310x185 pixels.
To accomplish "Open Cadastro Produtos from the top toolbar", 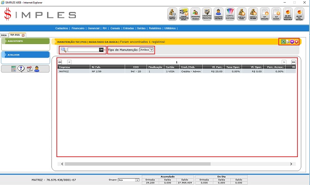I will pos(207,14).
